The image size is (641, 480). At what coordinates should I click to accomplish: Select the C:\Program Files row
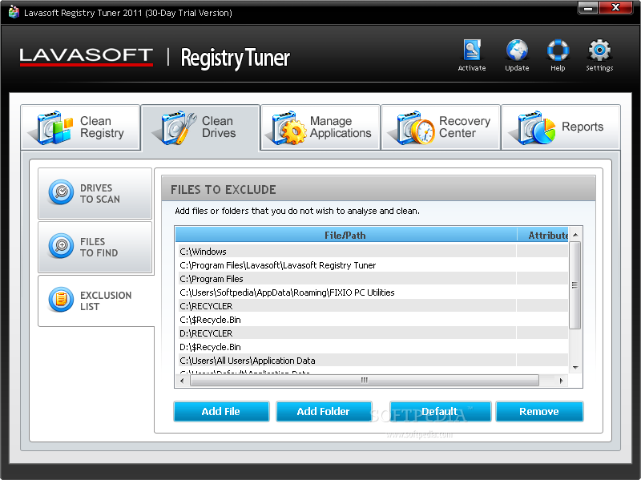coord(372,279)
